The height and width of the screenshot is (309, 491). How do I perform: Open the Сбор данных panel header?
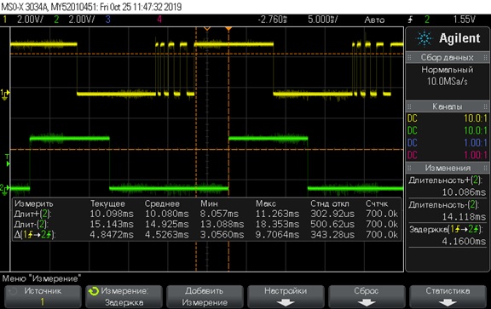[448, 58]
